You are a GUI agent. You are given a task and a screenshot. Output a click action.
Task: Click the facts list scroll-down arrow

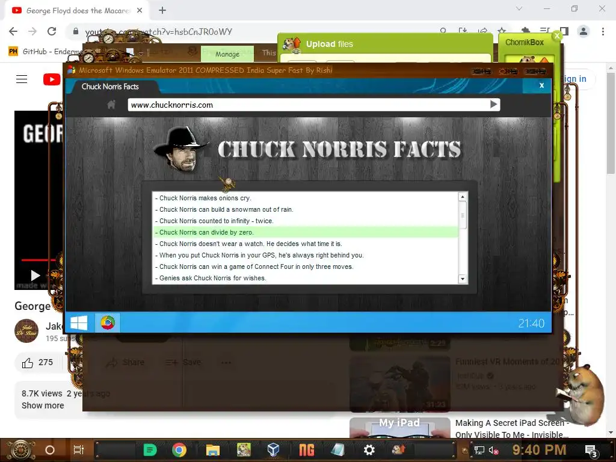[x=463, y=279]
